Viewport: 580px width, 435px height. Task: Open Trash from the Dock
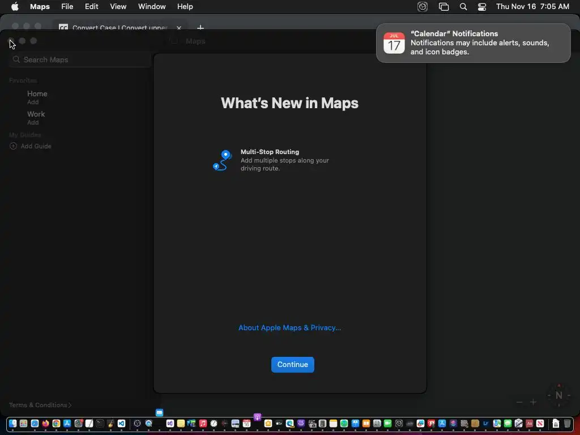tap(567, 424)
